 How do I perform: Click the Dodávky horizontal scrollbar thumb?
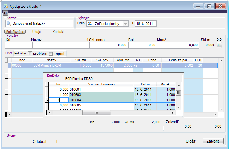(x=96, y=113)
